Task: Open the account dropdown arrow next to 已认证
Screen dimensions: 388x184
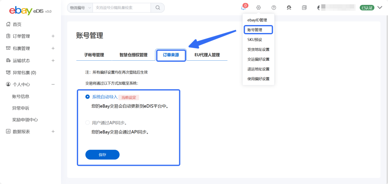Action: pos(380,8)
